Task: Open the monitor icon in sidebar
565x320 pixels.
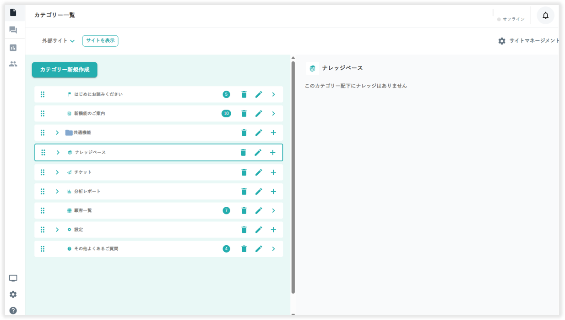Action: [13, 278]
